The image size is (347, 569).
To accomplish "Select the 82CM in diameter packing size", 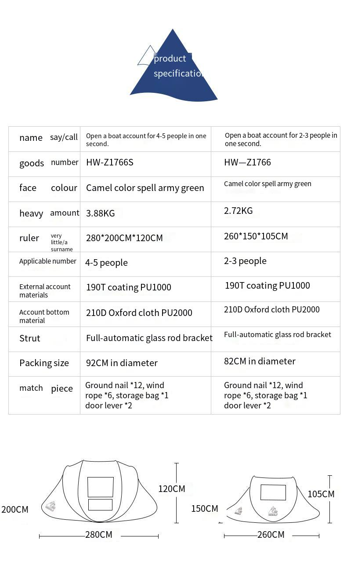I will [260, 361].
